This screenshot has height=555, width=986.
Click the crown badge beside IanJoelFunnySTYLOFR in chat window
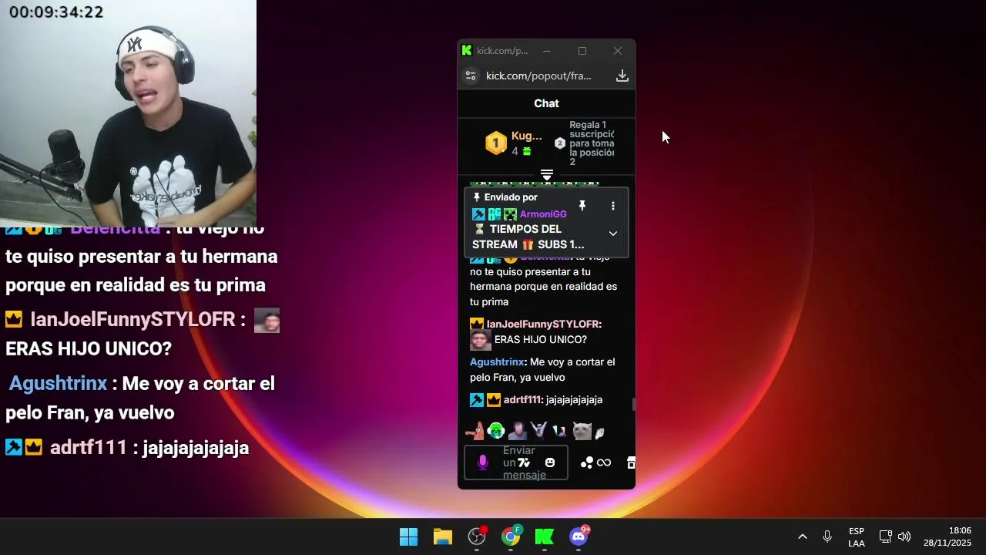(x=477, y=324)
